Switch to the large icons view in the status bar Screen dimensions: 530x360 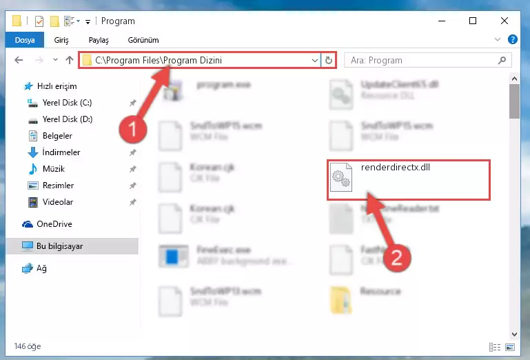510,347
